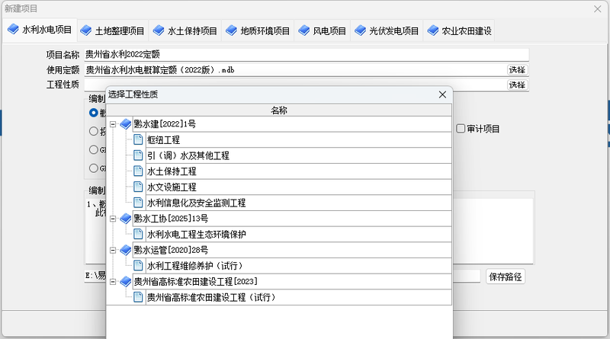Click the document icon beside 水利信息化及安全监测工程

pyautogui.click(x=138, y=203)
